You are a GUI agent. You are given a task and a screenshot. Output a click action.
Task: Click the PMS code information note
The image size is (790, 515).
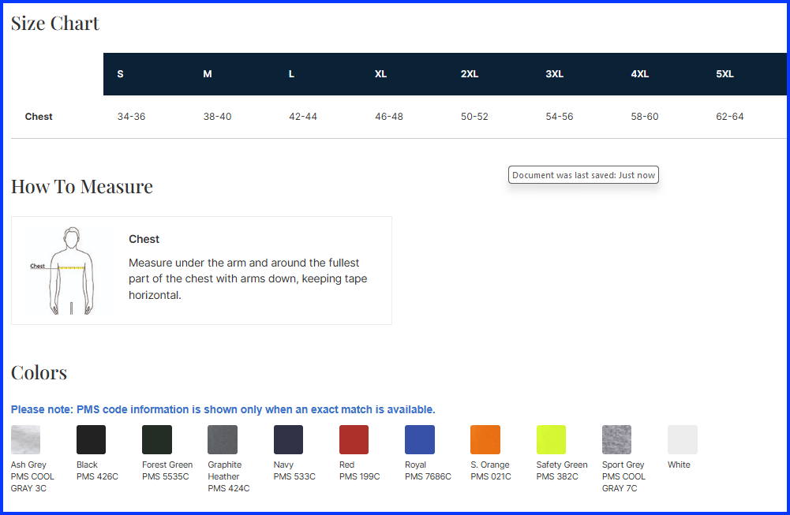tap(223, 409)
